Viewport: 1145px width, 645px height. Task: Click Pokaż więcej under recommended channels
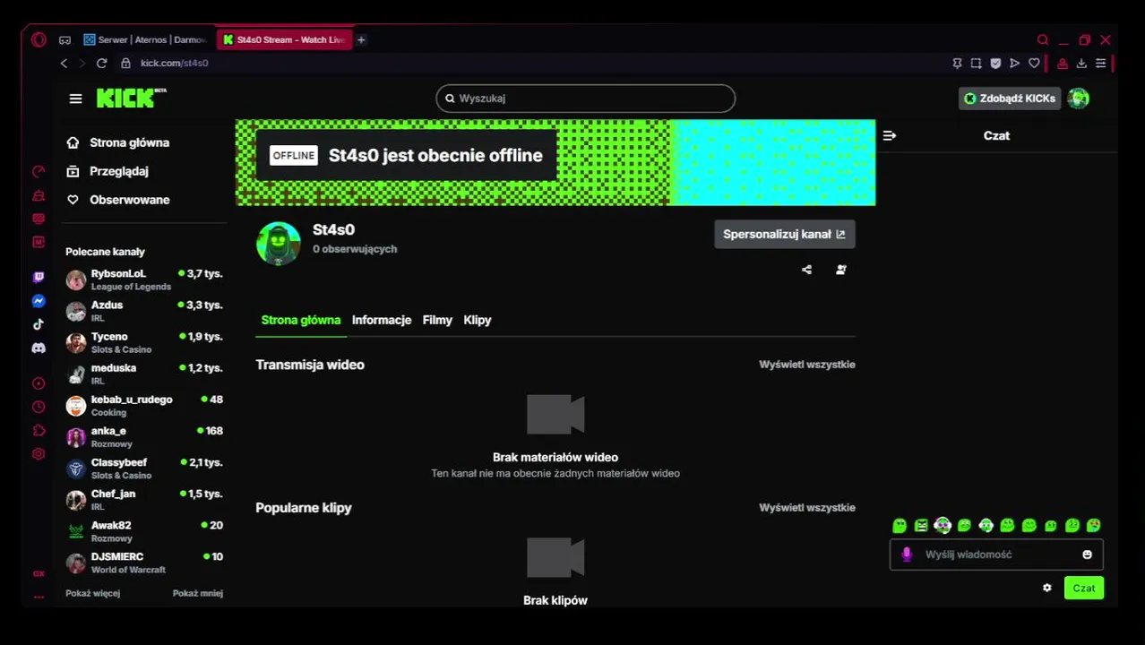coord(92,593)
